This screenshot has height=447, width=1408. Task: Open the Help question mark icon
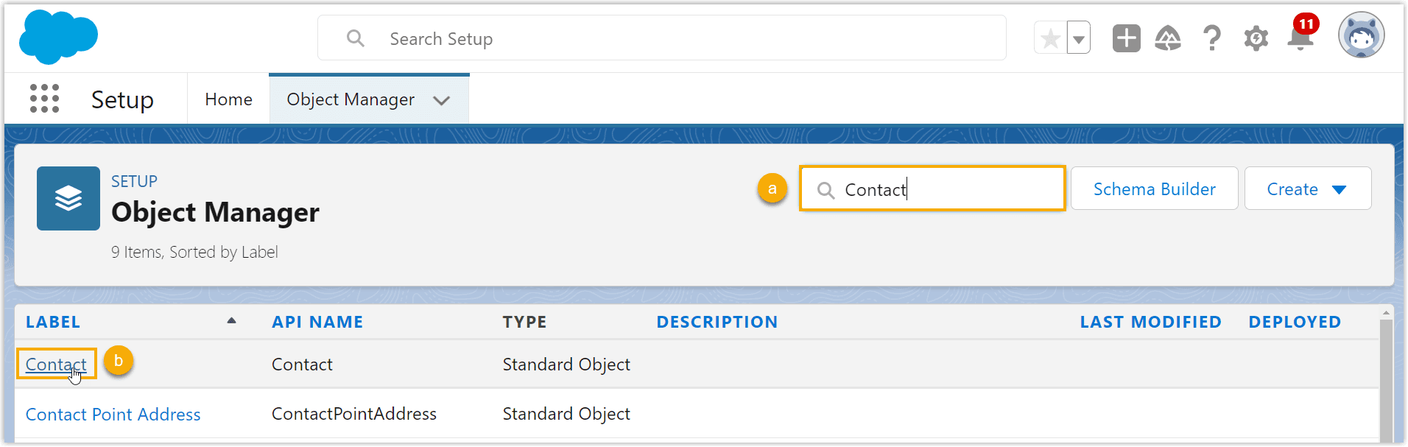[1211, 38]
